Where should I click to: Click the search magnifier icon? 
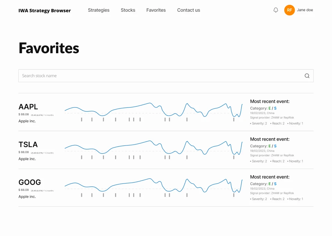[x=307, y=76]
